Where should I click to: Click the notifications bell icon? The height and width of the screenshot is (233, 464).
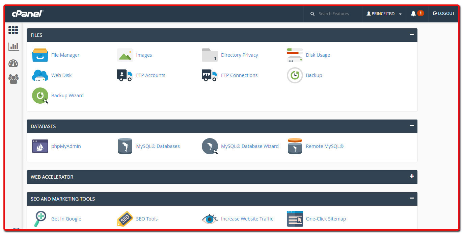(413, 14)
